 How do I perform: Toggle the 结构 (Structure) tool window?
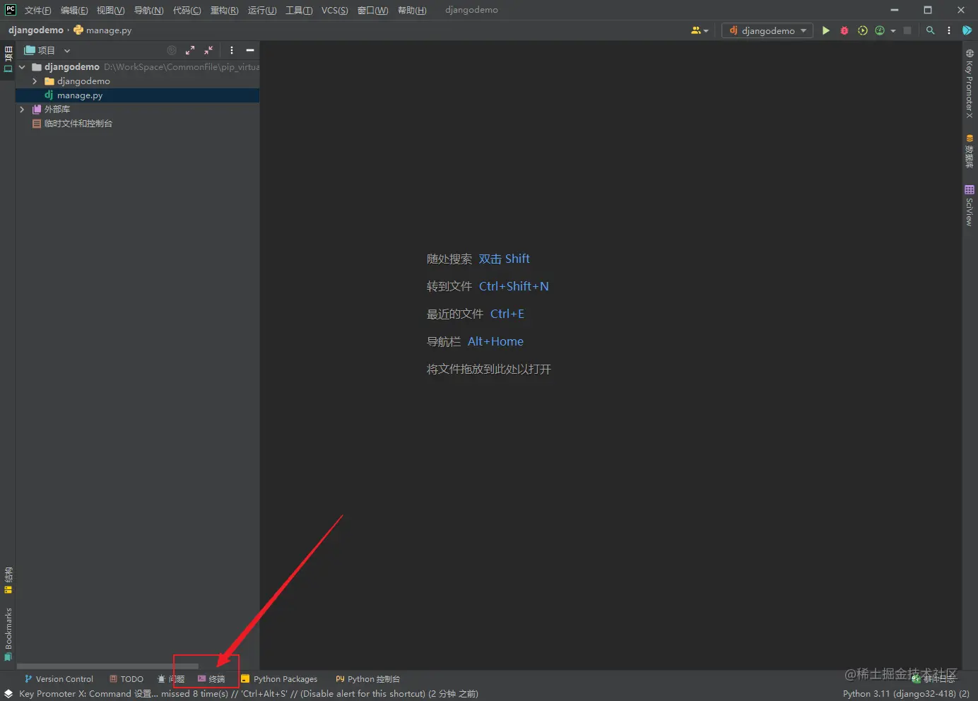[x=8, y=580]
